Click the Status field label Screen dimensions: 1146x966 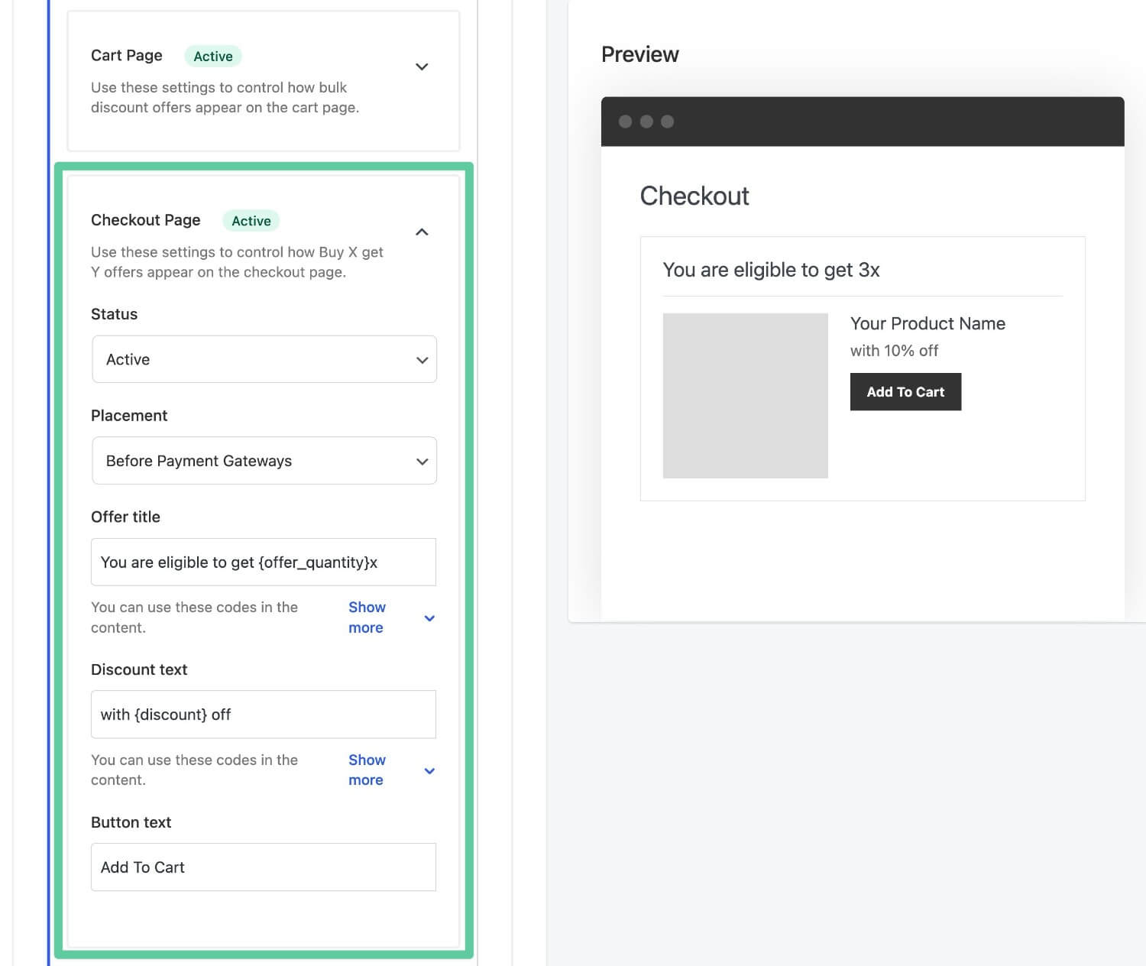click(115, 314)
